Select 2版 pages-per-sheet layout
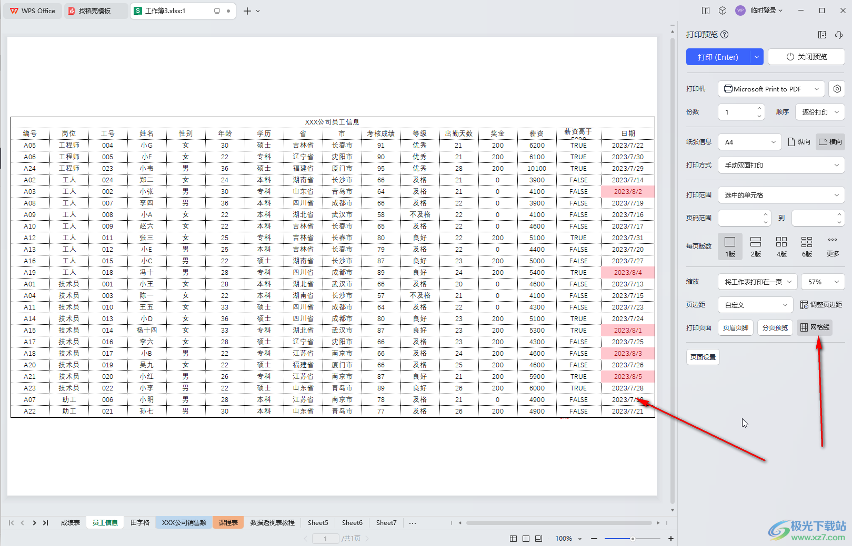This screenshot has width=852, height=546. point(756,246)
